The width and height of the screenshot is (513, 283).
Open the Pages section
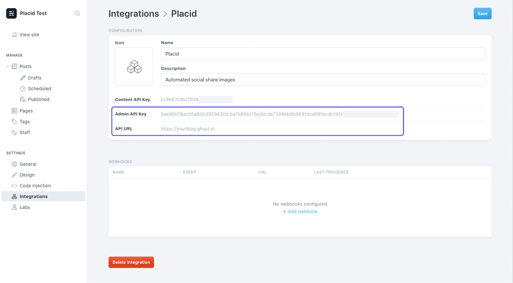tap(26, 111)
